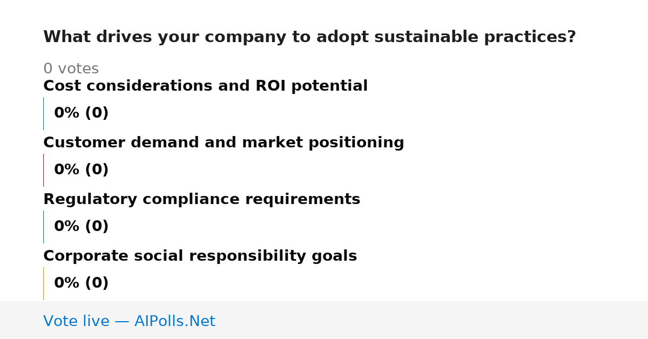Click the poll question heading about sustainable practices
648x339 pixels.
pos(309,37)
